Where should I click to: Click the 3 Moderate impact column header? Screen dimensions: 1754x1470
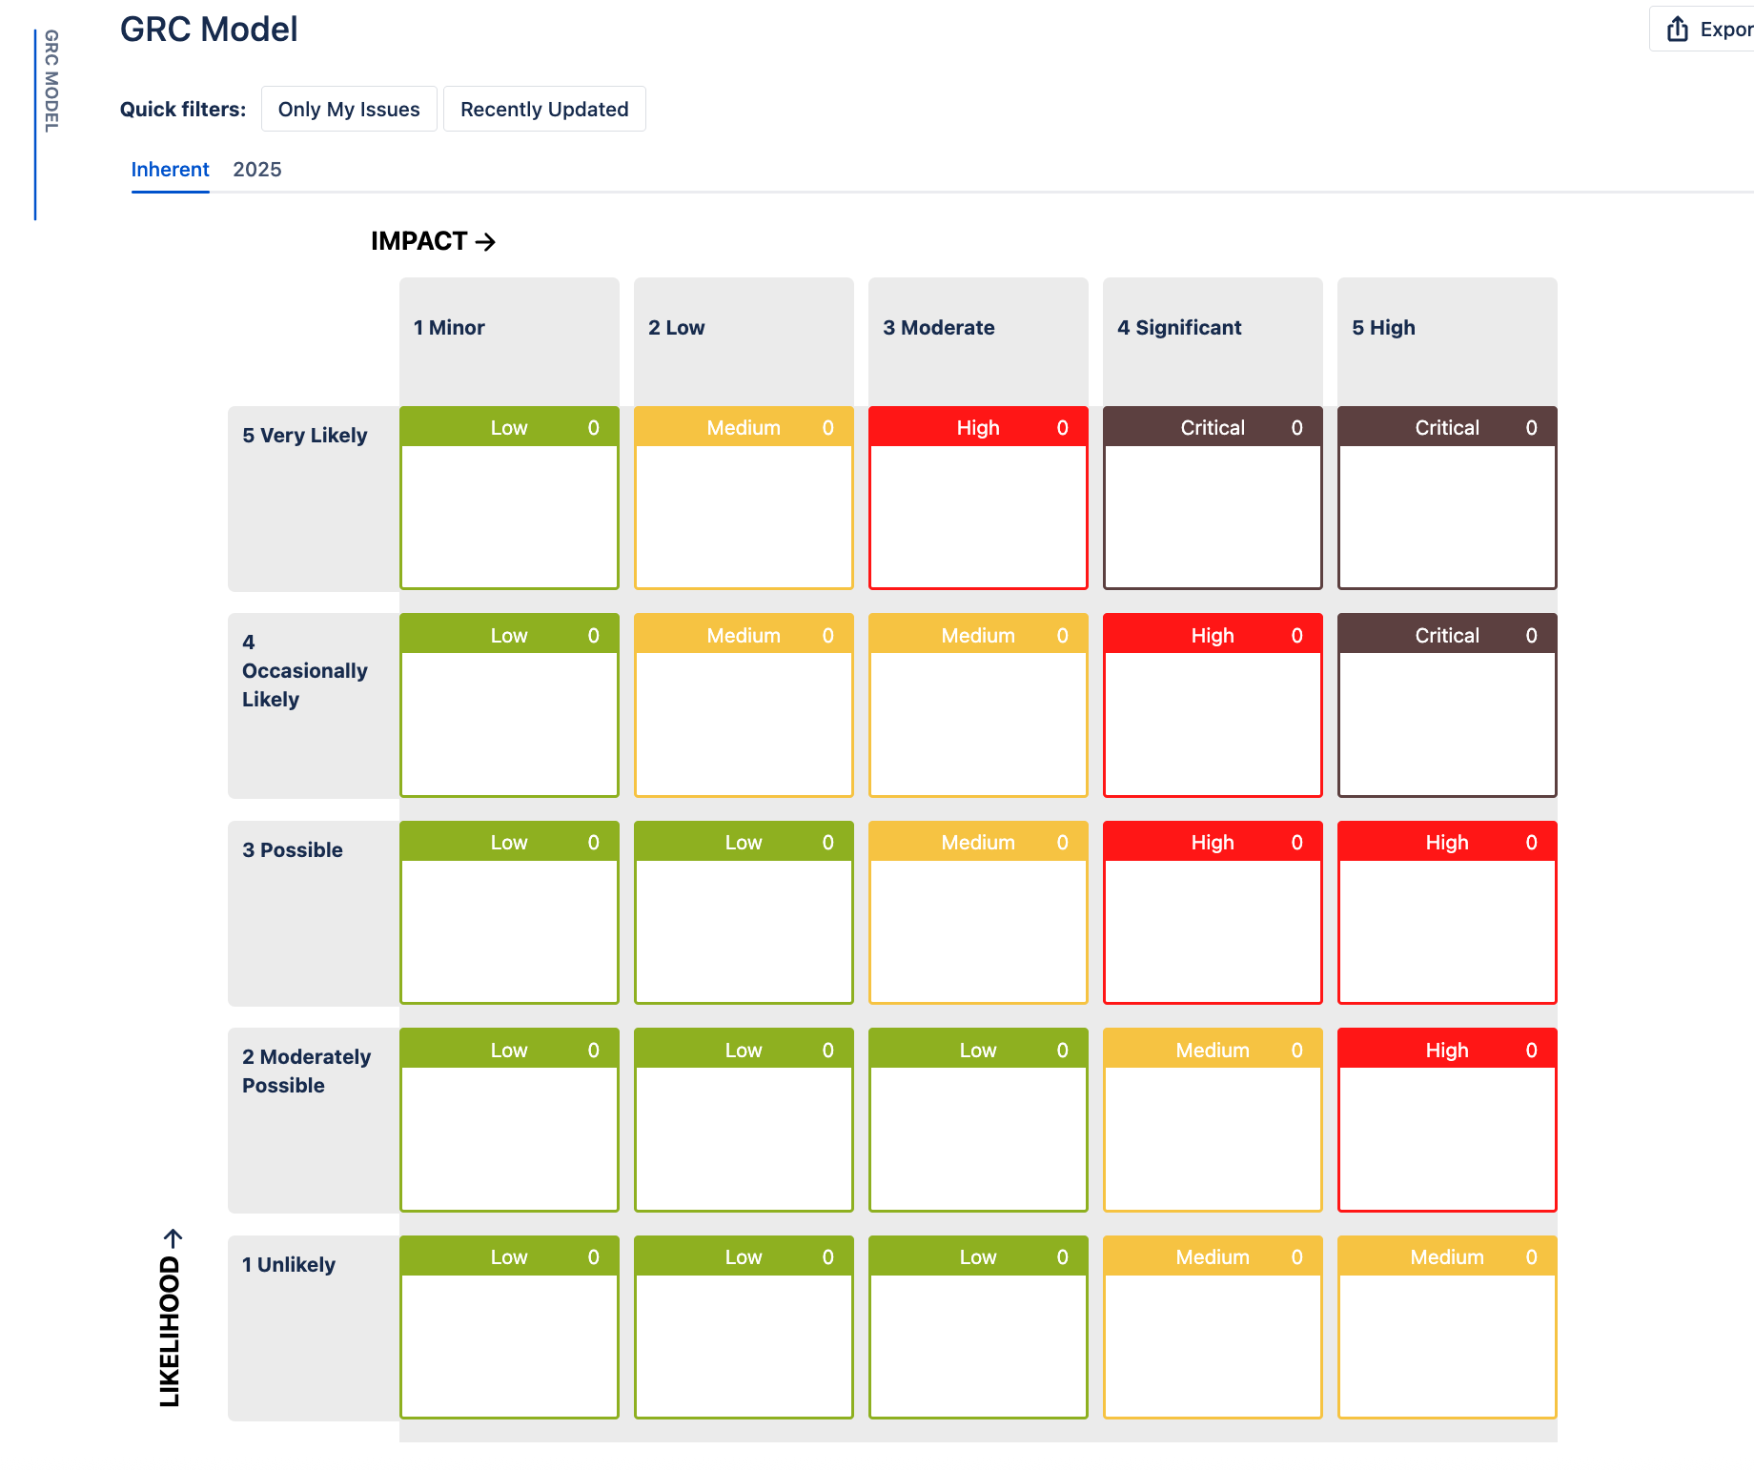978,341
